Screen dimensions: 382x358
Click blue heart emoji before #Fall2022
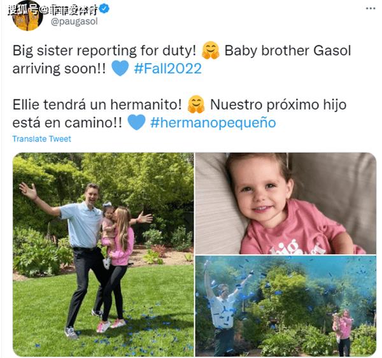[120, 69]
